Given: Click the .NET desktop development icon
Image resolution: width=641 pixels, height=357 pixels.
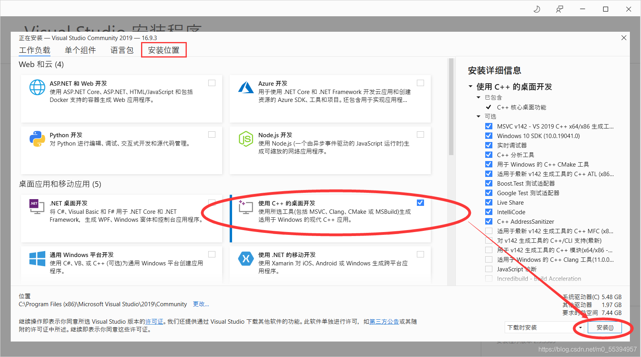Looking at the screenshot, I should 37,207.
